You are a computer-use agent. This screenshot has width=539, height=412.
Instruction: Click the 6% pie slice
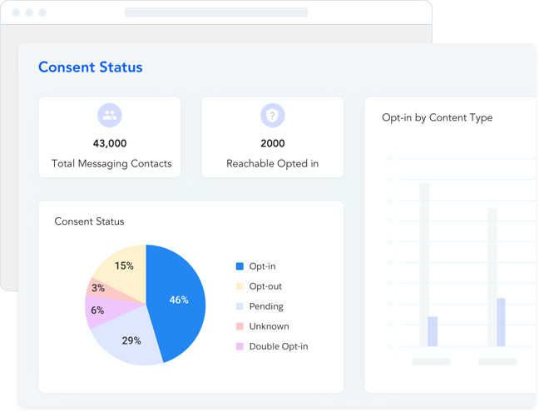coord(97,310)
